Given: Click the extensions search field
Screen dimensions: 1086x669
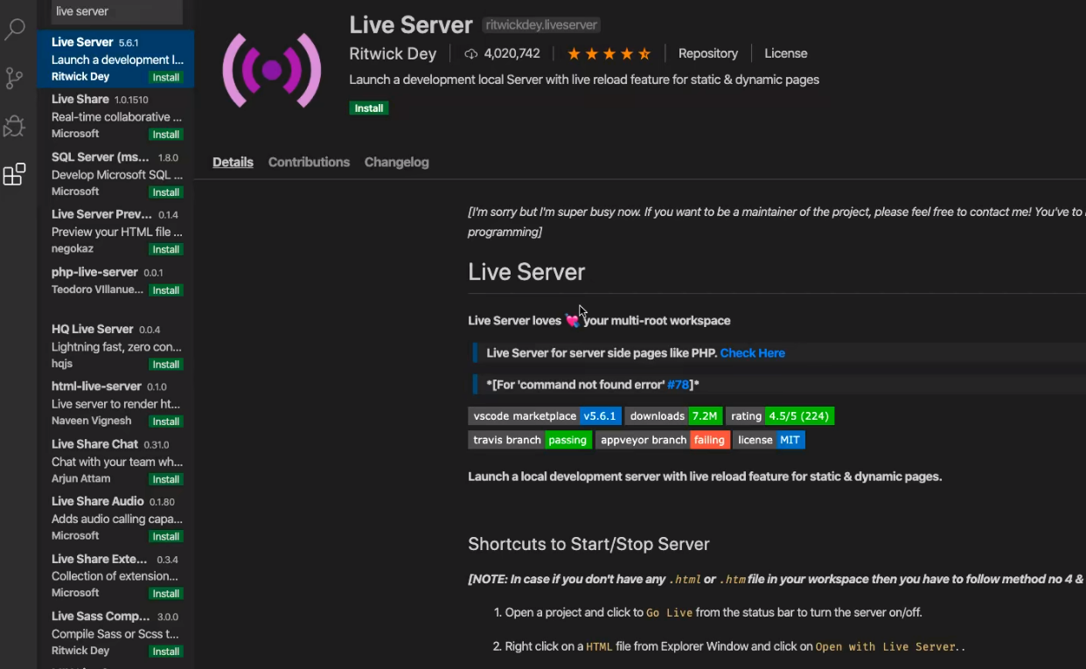Looking at the screenshot, I should [117, 11].
